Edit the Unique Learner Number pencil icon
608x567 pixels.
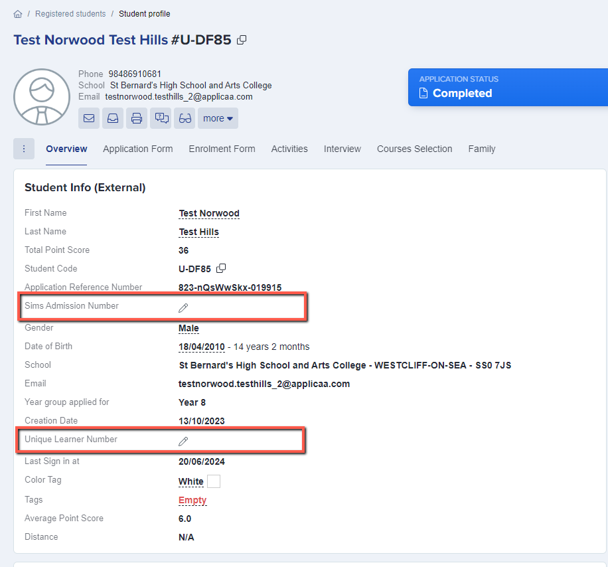pyautogui.click(x=183, y=441)
